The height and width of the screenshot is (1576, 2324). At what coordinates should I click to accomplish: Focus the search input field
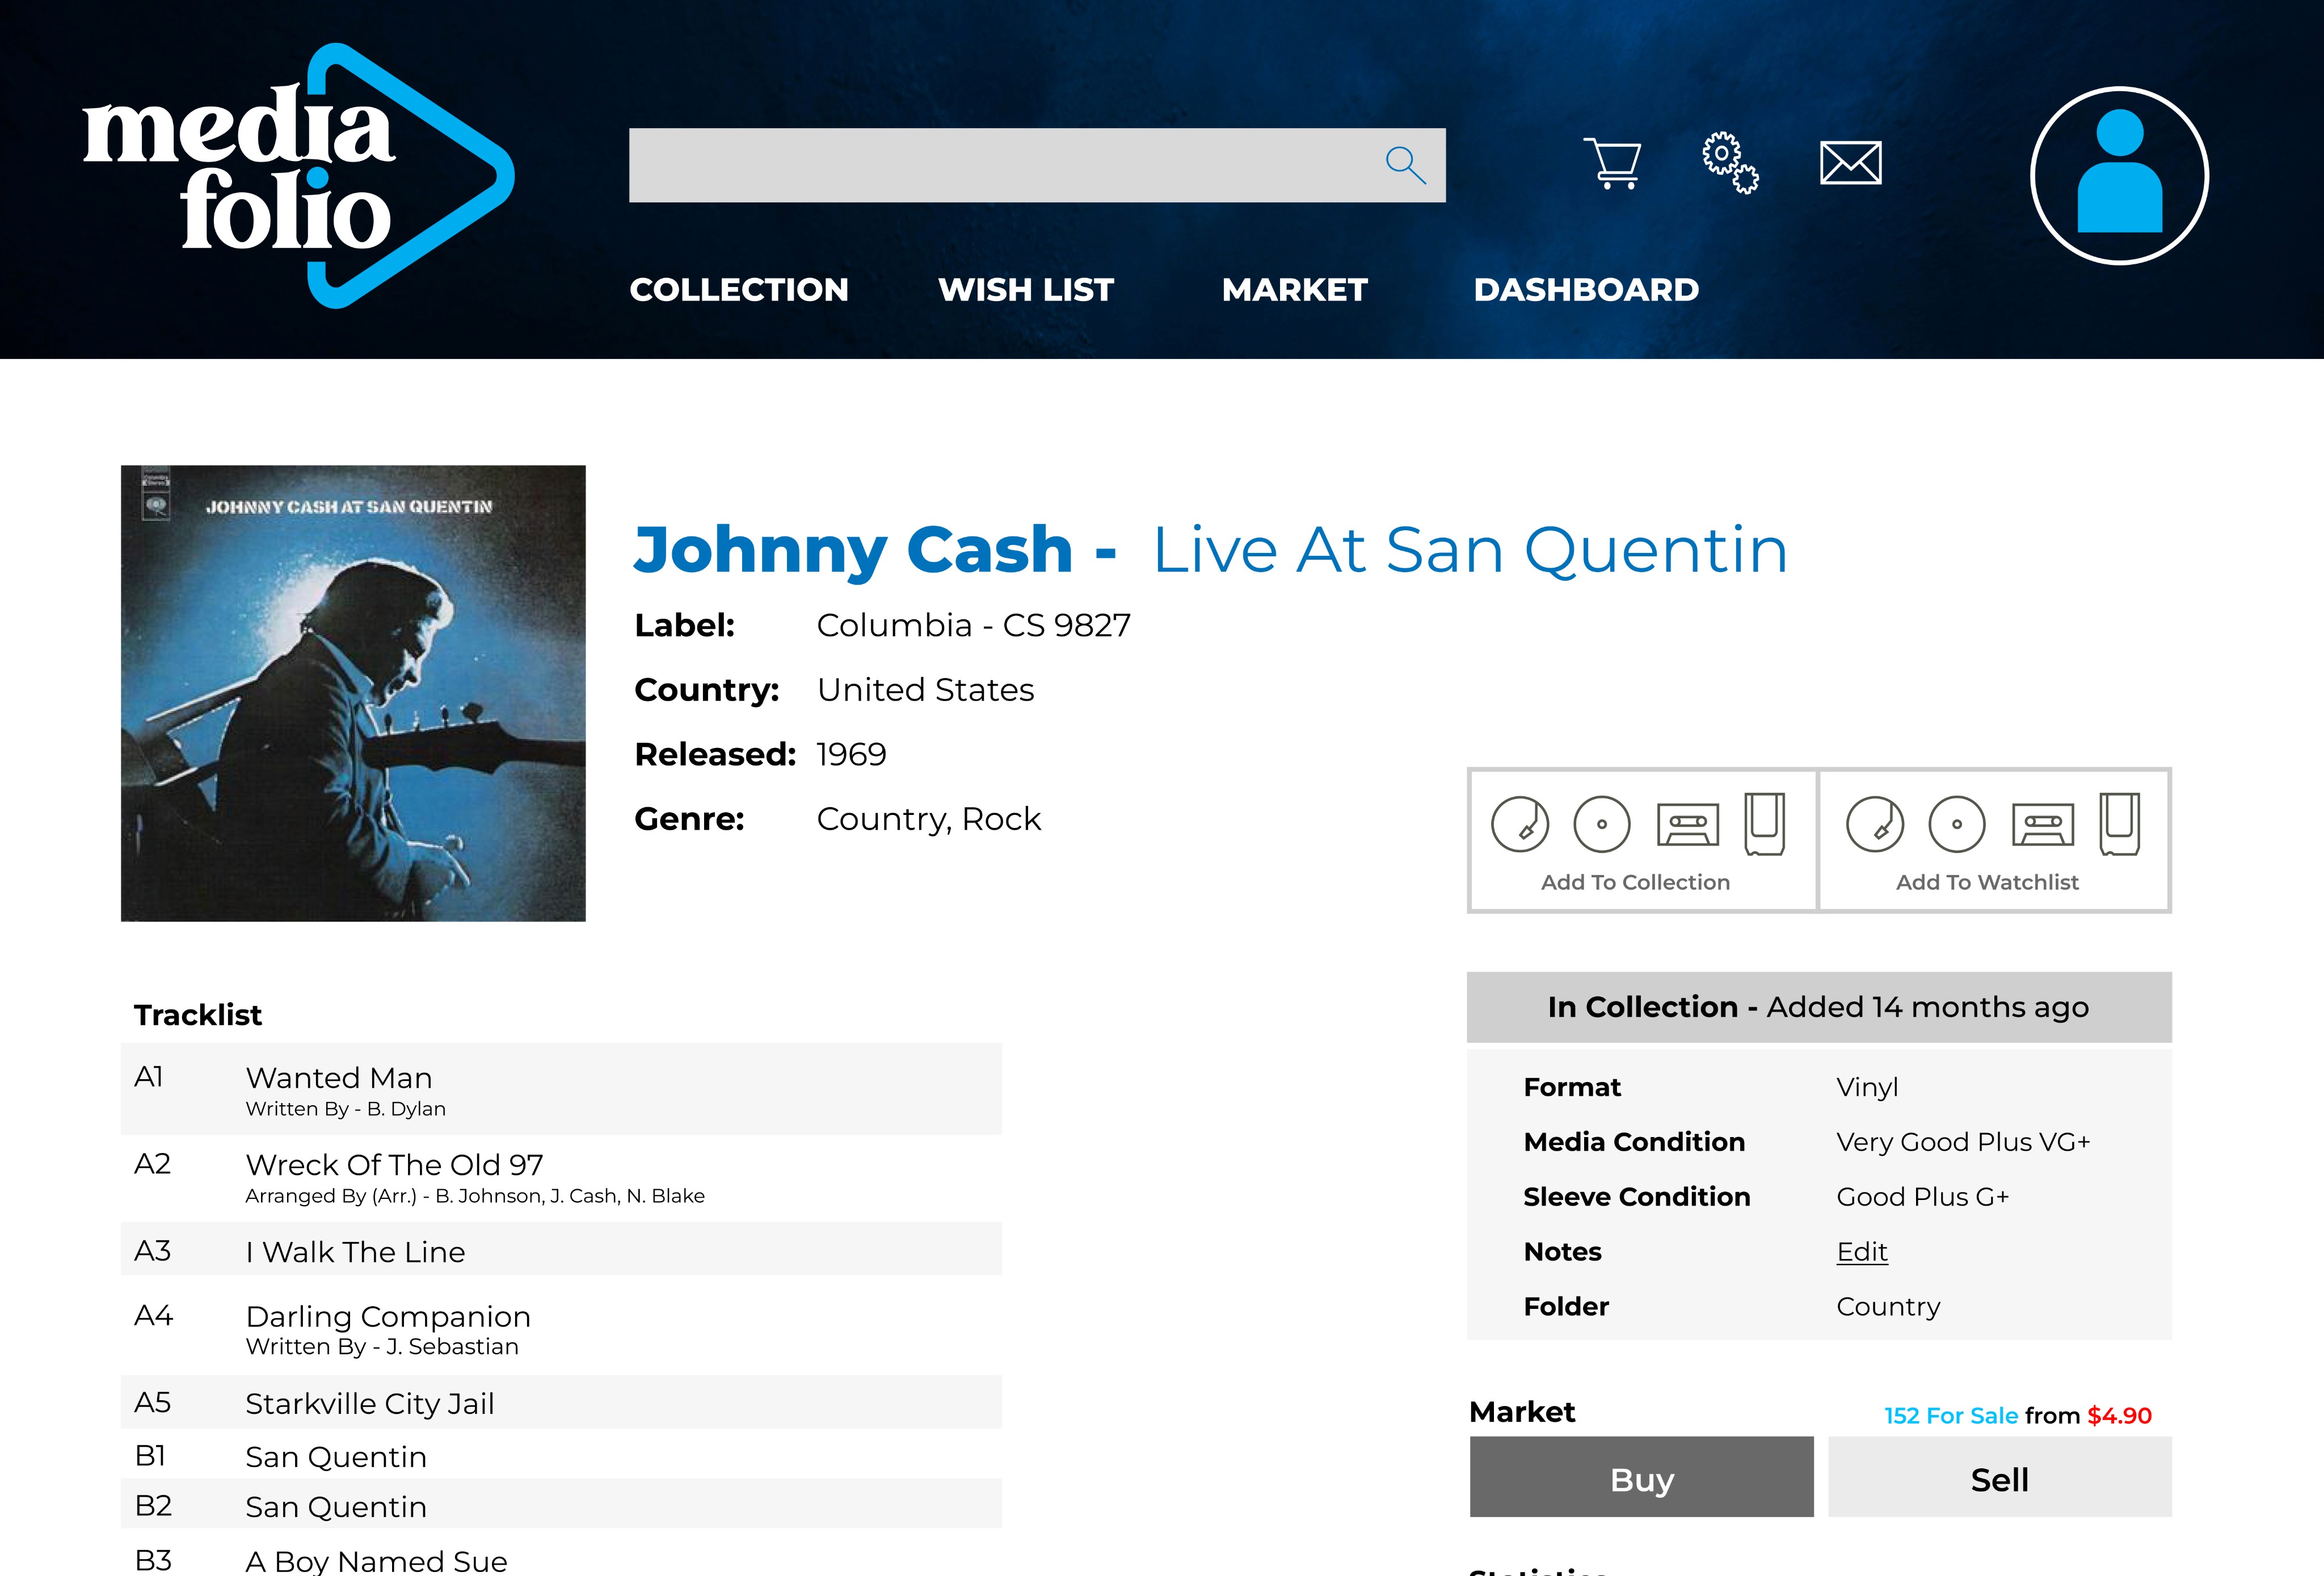click(1037, 165)
